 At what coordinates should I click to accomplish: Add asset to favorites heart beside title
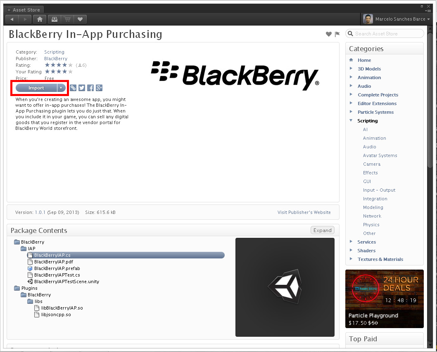329,34
